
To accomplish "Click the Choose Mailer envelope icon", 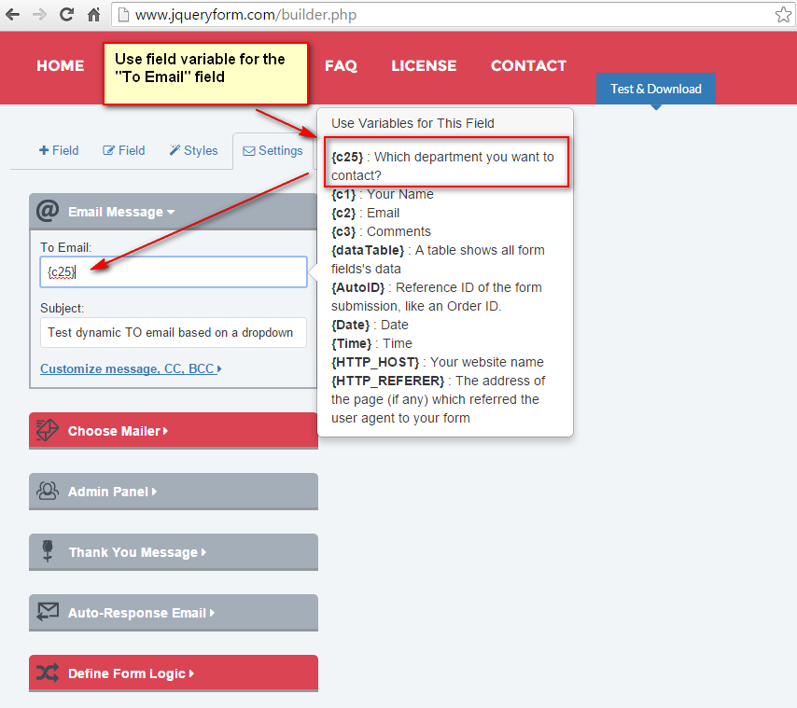I will [x=48, y=431].
